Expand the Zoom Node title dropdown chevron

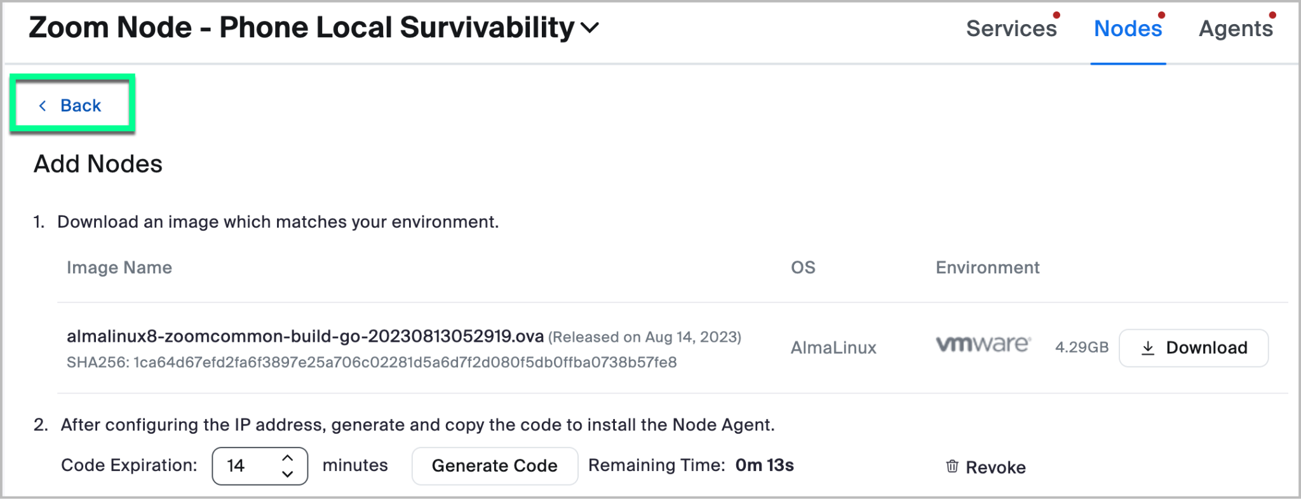590,28
